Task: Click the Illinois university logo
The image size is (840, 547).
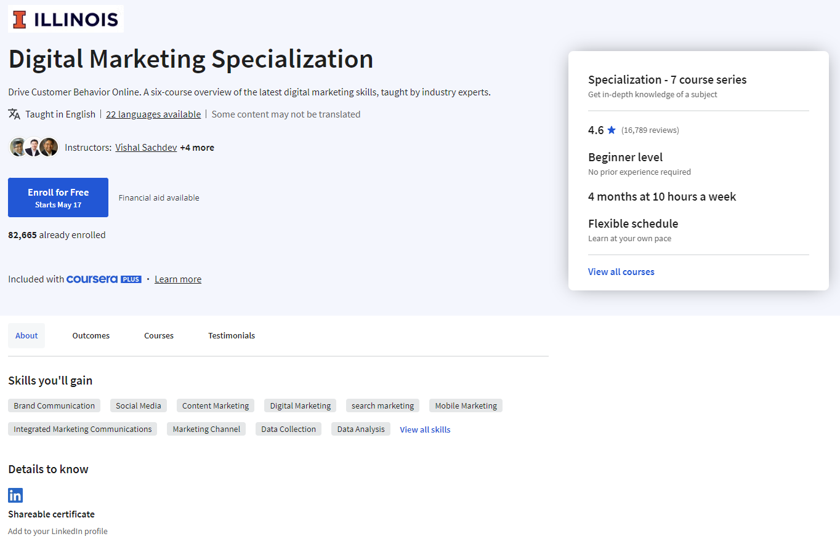Action: coord(65,18)
